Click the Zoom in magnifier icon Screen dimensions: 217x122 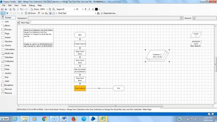click(50, 9)
